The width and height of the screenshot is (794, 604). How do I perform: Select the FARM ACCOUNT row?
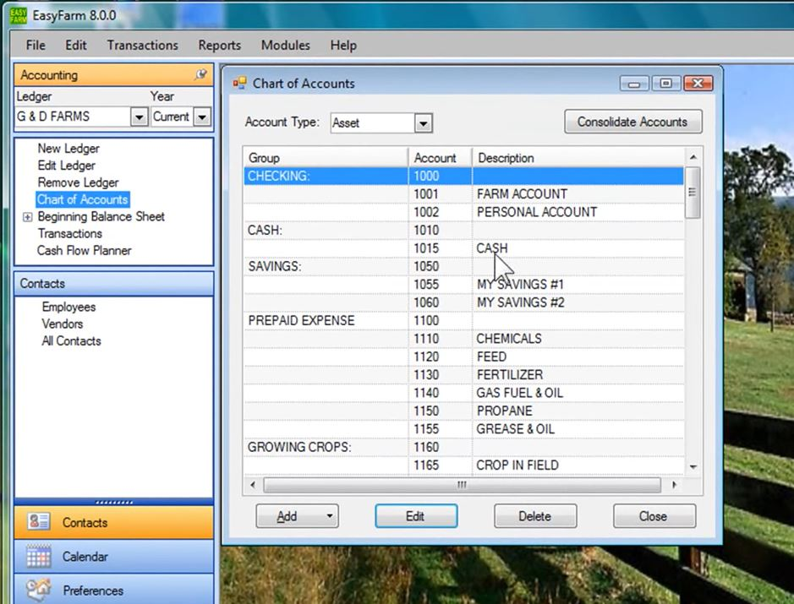pyautogui.click(x=463, y=194)
